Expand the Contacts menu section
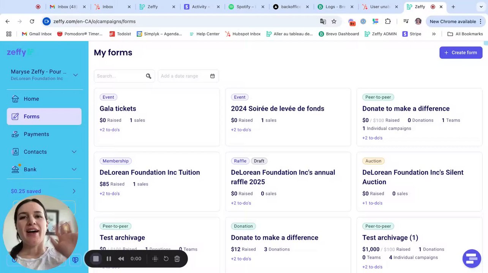 click(74, 152)
